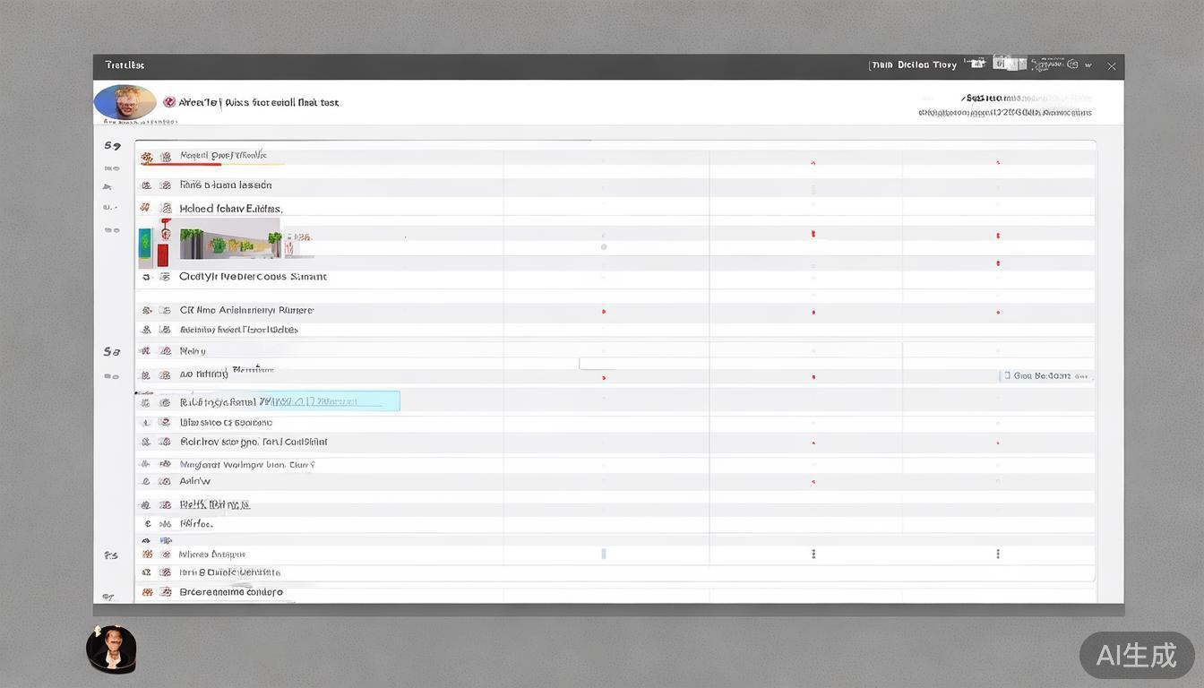Click the red circular icon beside the header title
The height and width of the screenshot is (688, 1204).
[x=169, y=102]
